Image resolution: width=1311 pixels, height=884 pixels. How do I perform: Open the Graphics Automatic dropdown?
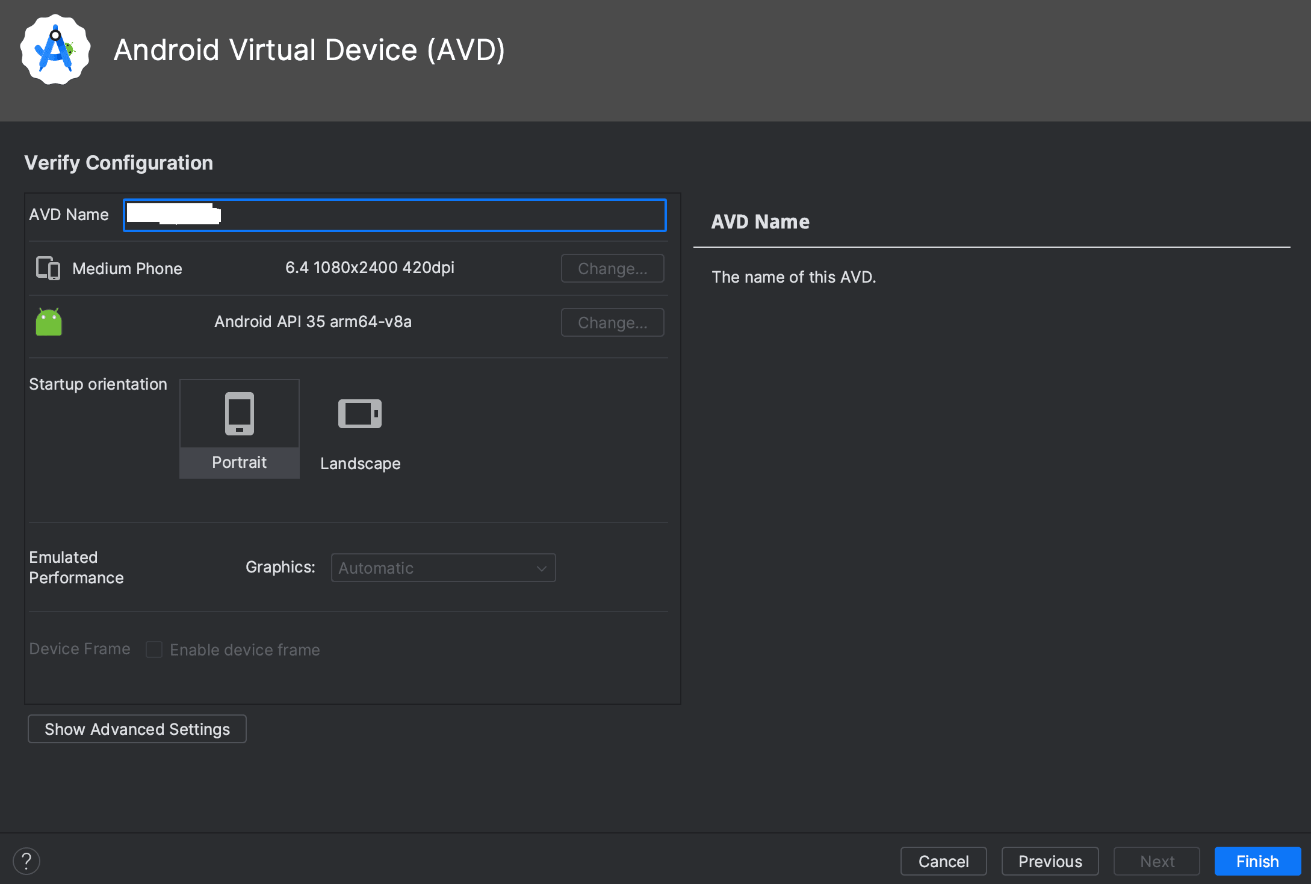coord(443,568)
